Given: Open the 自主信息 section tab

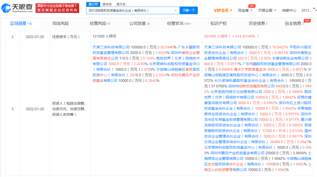Looking at the screenshot, I should tap(294, 24).
